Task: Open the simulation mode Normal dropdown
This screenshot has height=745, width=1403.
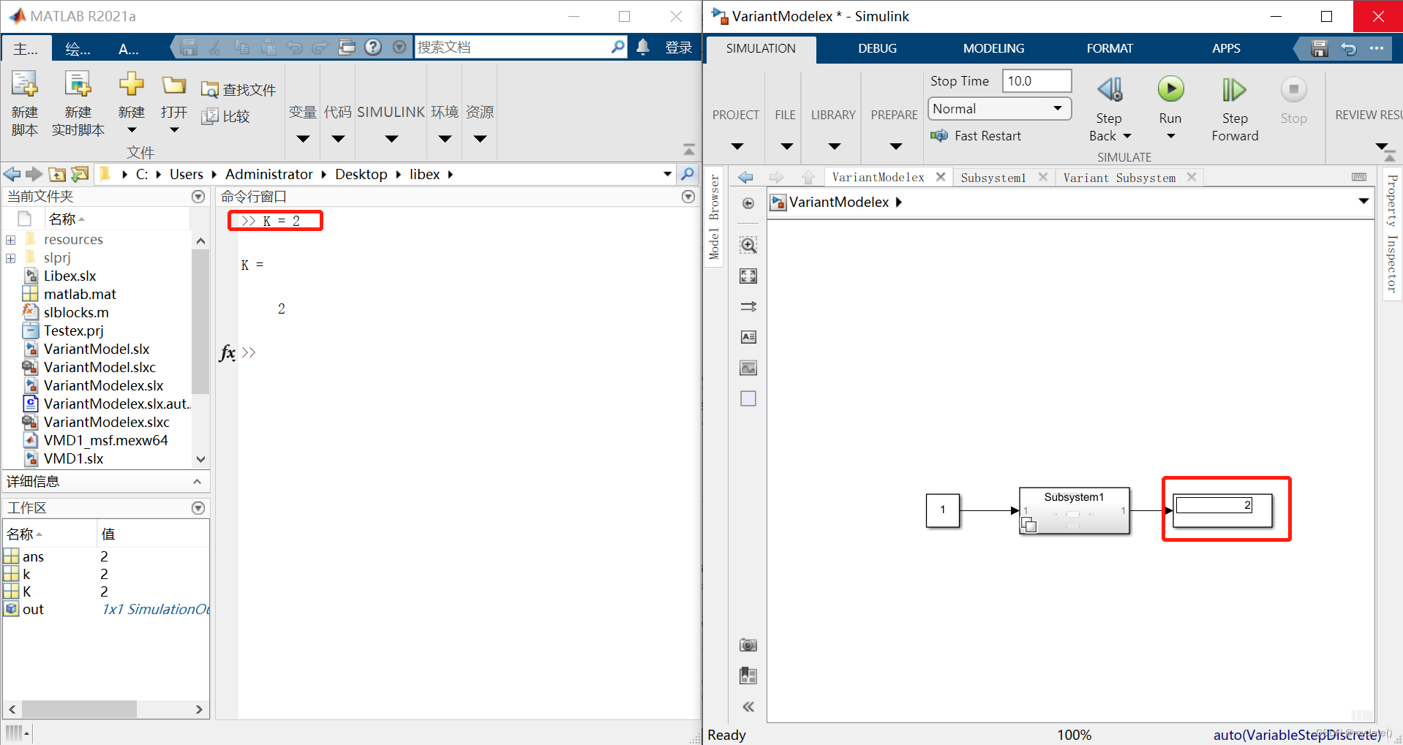Action: 999,109
